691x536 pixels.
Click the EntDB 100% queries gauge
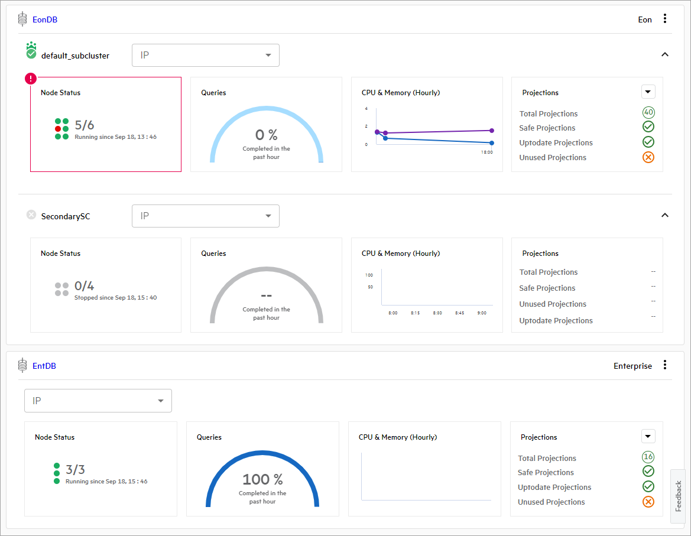(262, 479)
